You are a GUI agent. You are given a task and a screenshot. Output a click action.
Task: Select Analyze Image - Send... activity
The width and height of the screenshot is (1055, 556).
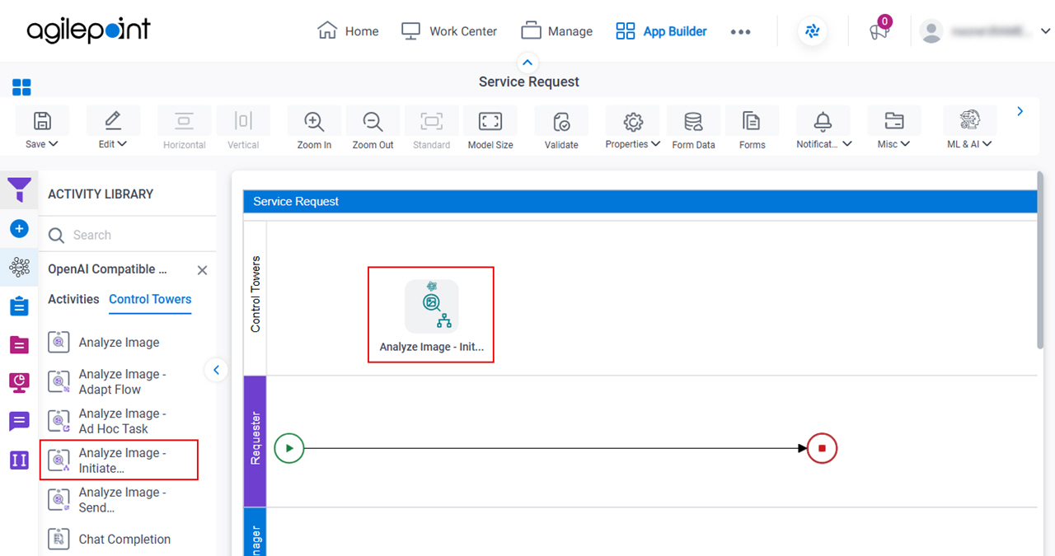(x=120, y=500)
